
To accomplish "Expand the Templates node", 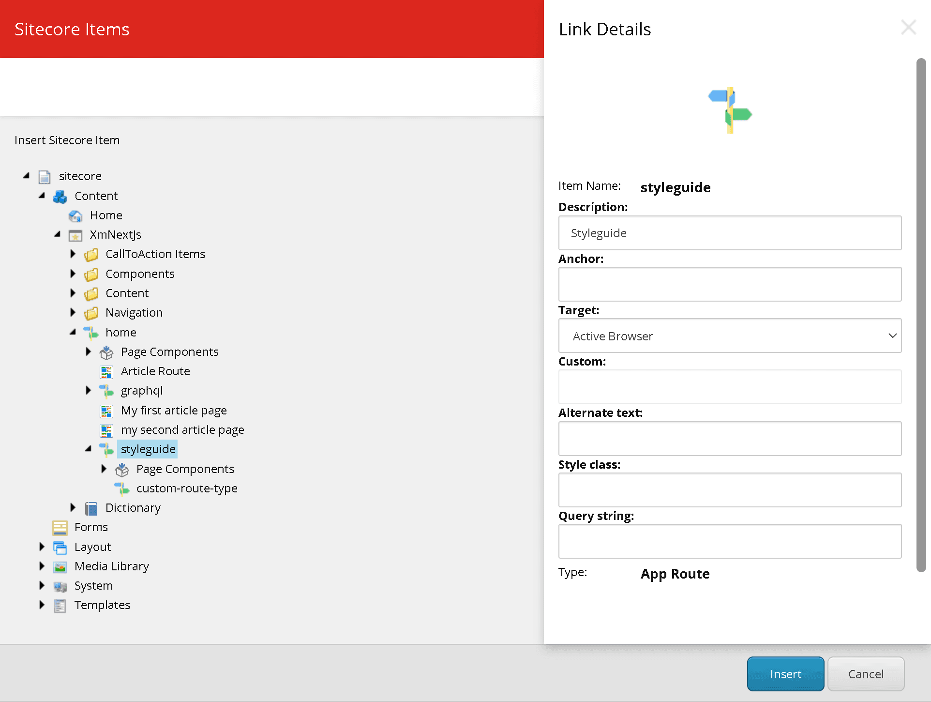I will [42, 605].
